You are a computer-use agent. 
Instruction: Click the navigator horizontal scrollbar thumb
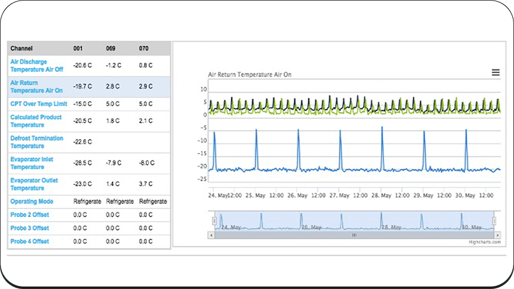(354, 235)
